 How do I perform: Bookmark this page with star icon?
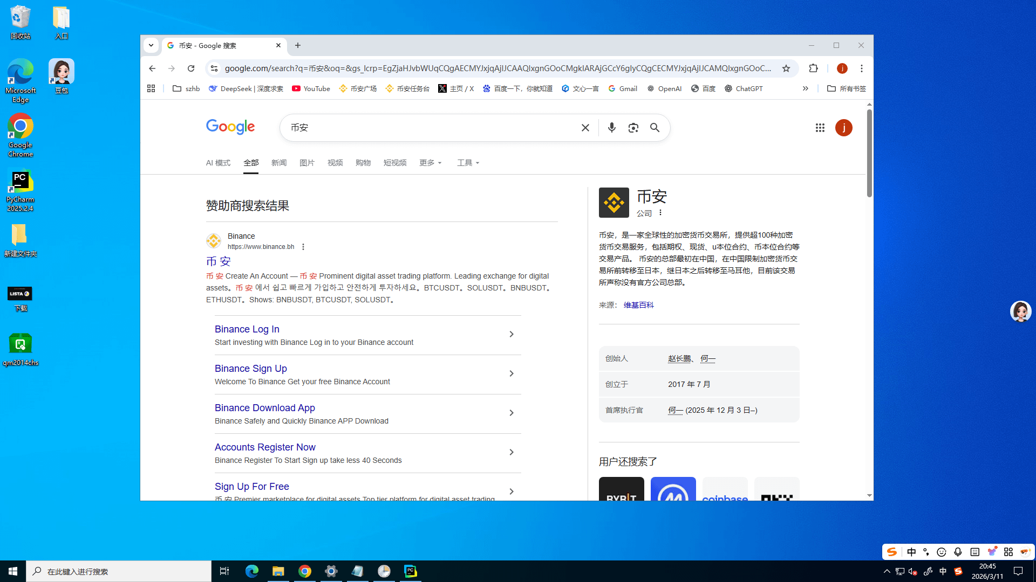(x=786, y=68)
